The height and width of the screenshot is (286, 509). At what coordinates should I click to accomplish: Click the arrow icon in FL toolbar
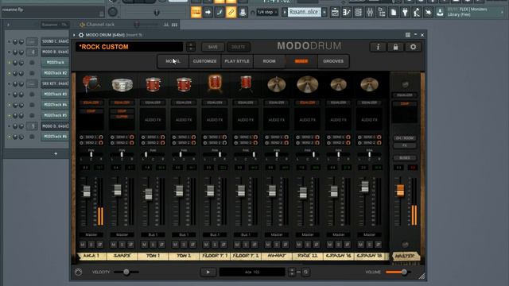(208, 13)
